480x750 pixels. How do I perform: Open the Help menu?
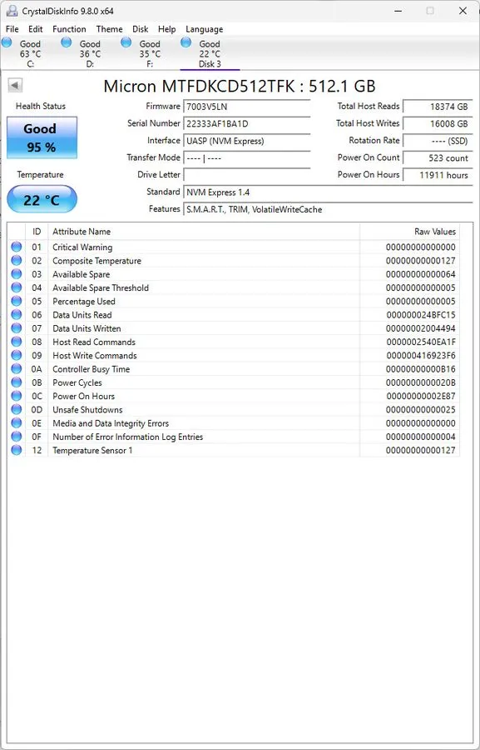(x=167, y=29)
